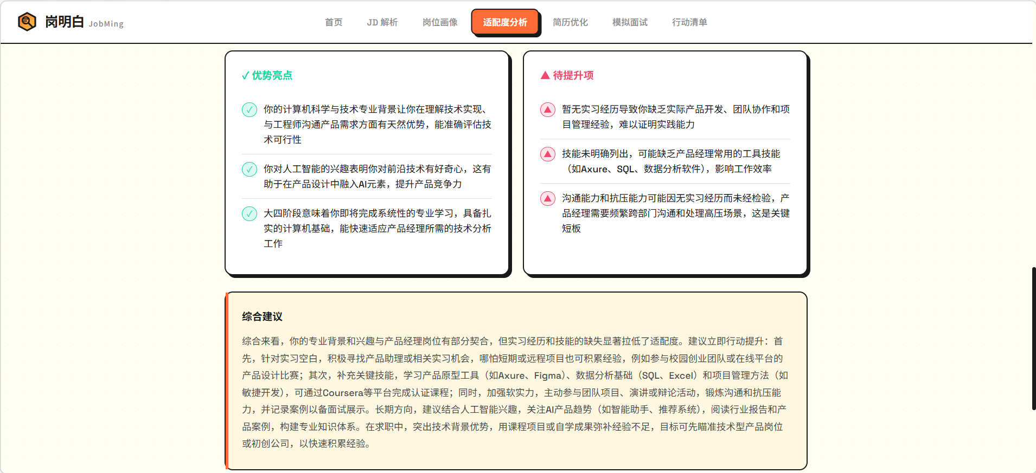Click the hexagon 岗明白 logo icon
This screenshot has height=473, width=1036.
[27, 22]
